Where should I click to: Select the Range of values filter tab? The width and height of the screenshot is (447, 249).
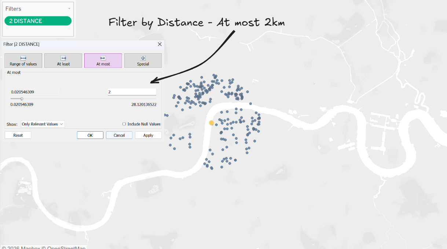23,61
